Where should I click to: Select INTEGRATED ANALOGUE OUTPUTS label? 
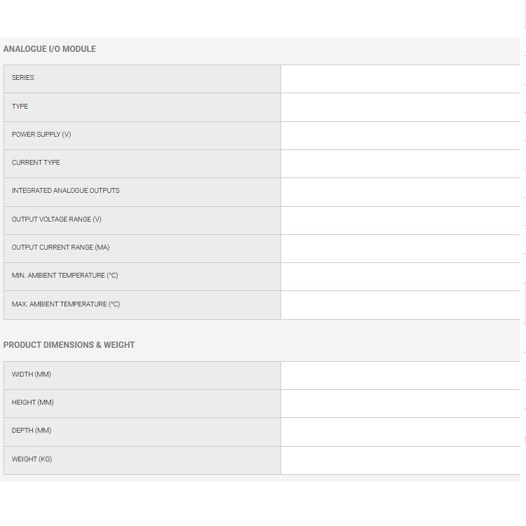[x=65, y=191]
